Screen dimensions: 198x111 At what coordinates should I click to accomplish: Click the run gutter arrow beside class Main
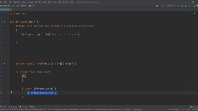[4, 22]
